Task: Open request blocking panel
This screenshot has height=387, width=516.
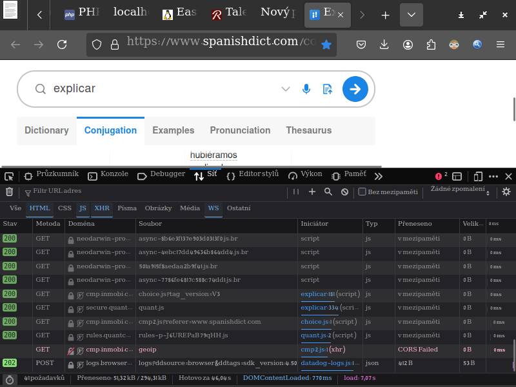Action: [344, 192]
